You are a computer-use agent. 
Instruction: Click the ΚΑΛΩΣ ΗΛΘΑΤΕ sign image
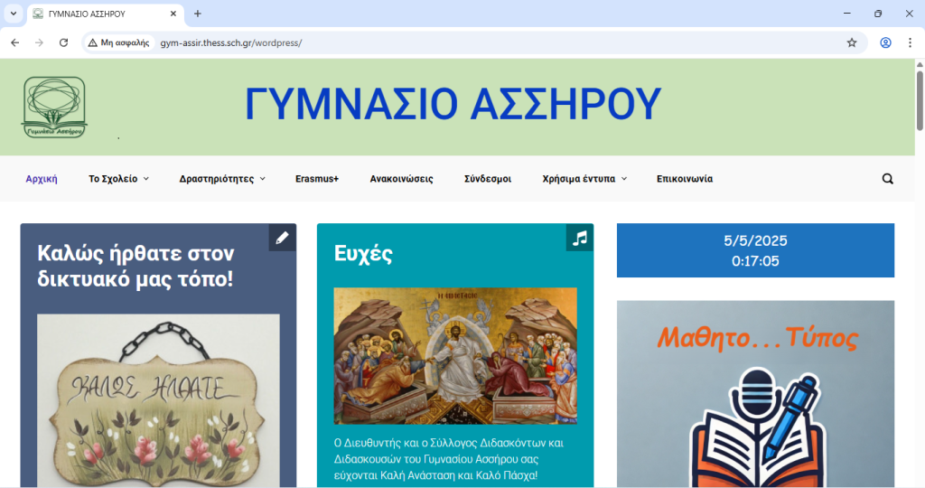click(x=158, y=400)
